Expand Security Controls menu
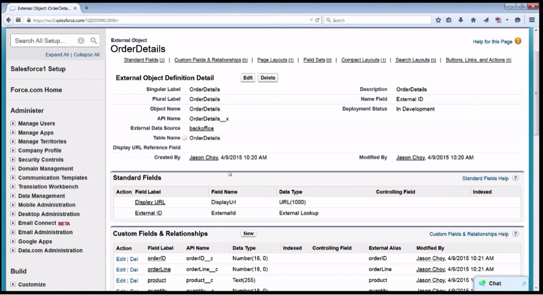 coord(13,160)
